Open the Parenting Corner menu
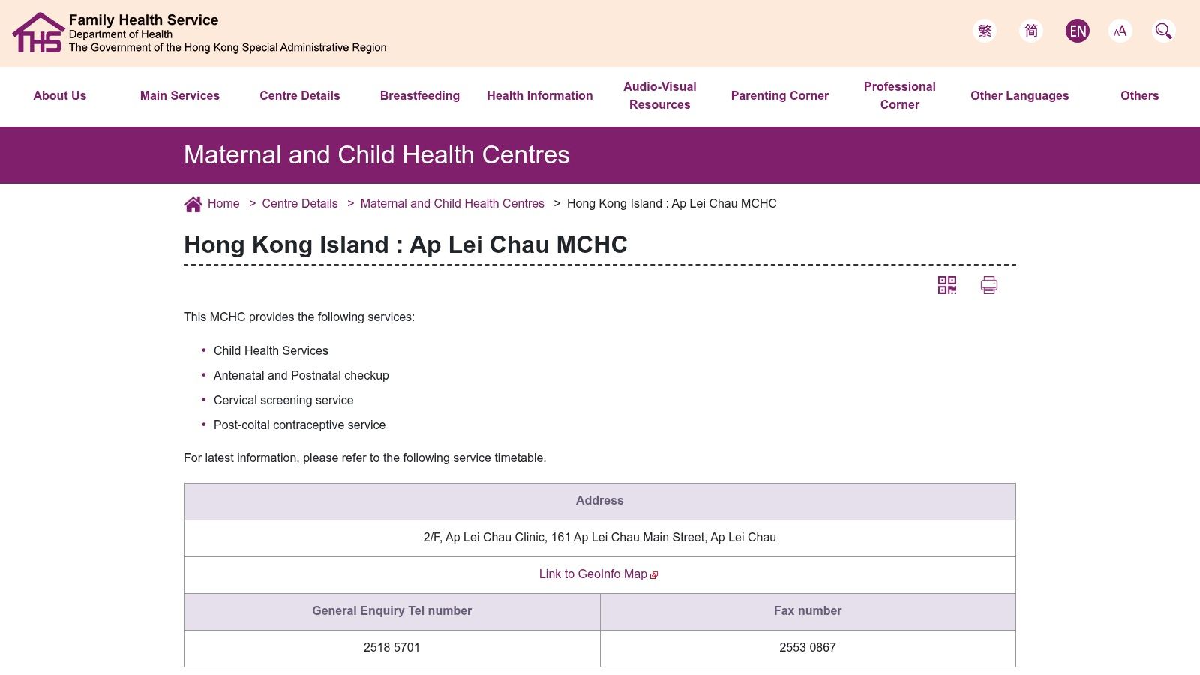The width and height of the screenshot is (1200, 675). [780, 96]
